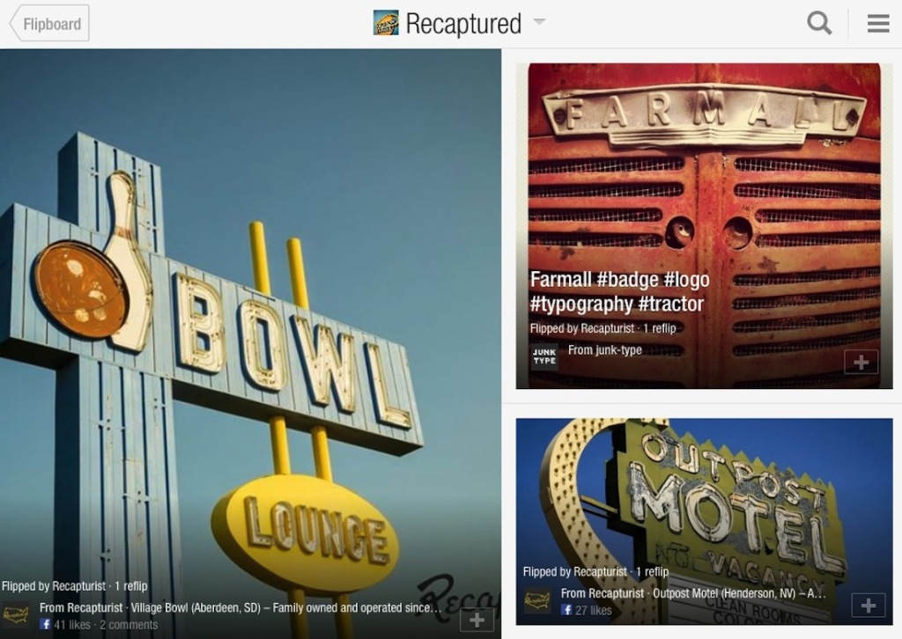Click Facebook icon beside 27 likes
Viewport: 902px width, 639px height.
coord(566,610)
